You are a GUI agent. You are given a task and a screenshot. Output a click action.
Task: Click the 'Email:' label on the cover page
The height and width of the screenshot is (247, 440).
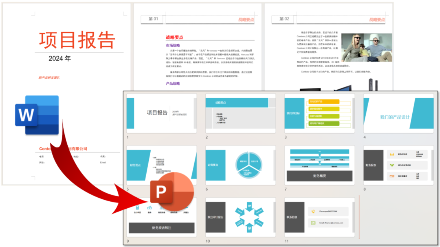click(103, 163)
